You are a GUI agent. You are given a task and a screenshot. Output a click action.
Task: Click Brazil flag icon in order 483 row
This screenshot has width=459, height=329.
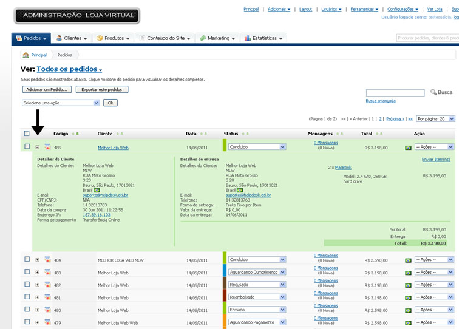coord(408,273)
